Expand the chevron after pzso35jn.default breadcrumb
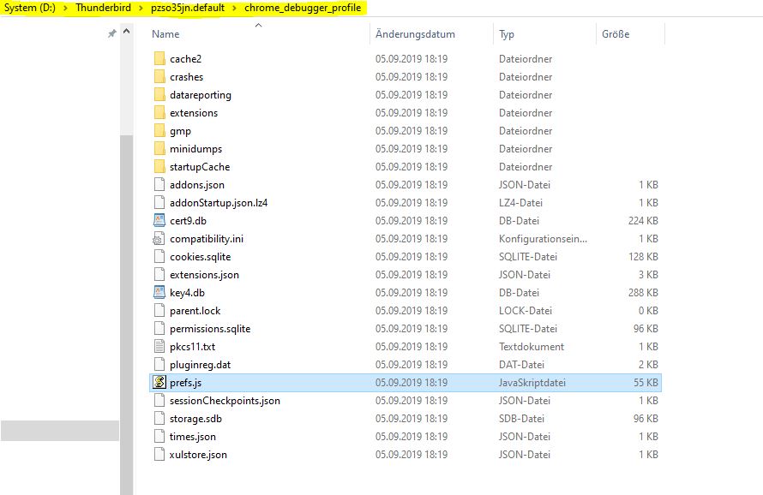 pos(234,8)
